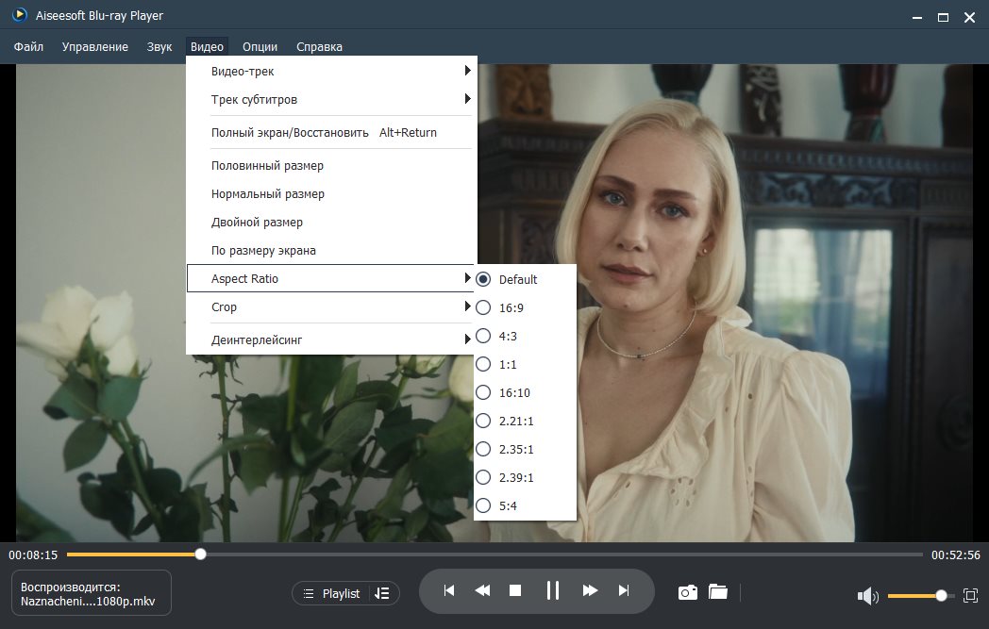
Task: Choose the 4:3 aspect ratio option
Action: tap(508, 336)
